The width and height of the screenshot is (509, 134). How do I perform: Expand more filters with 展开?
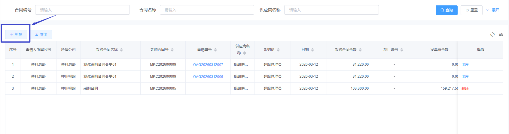(x=493, y=10)
